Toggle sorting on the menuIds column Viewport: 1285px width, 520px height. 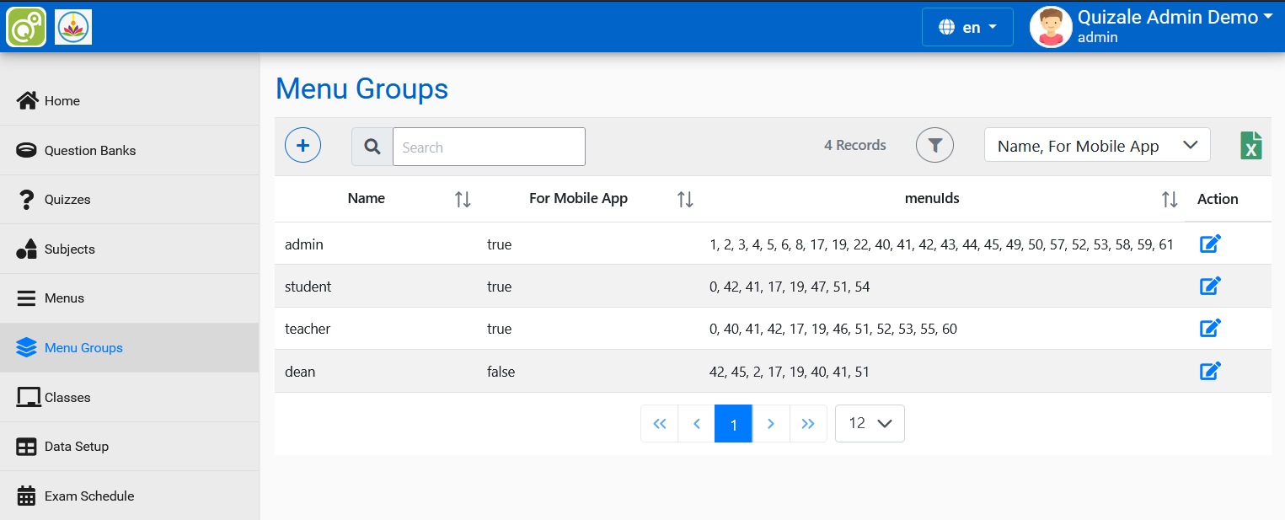point(1170,199)
